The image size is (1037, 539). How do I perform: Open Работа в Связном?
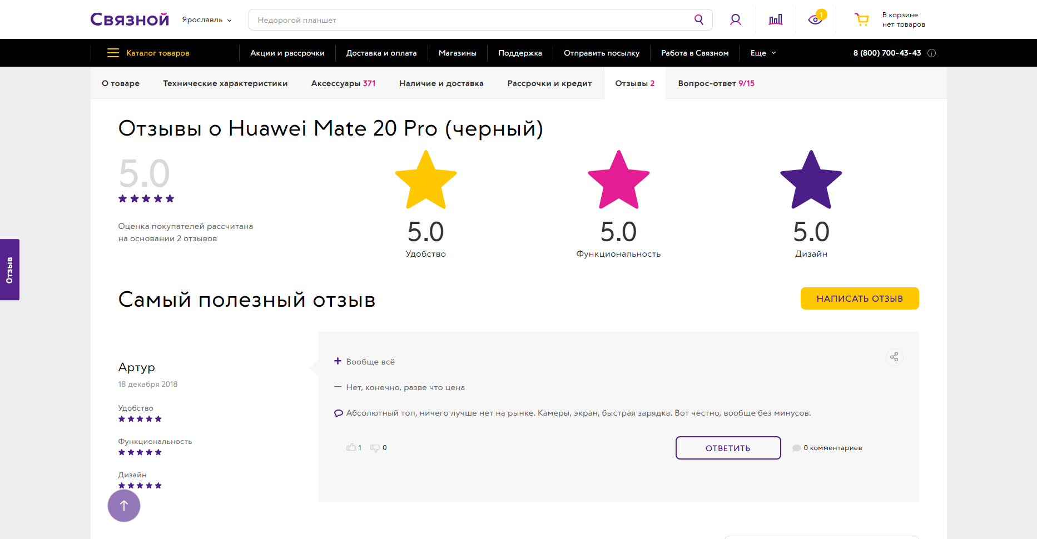pyautogui.click(x=695, y=53)
